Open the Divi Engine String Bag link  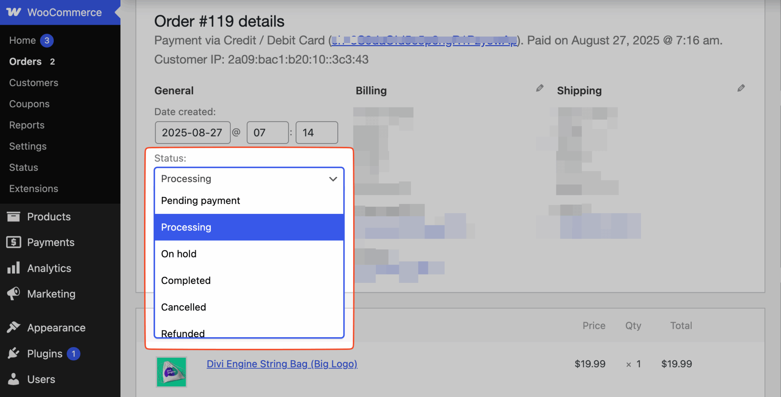tap(282, 364)
